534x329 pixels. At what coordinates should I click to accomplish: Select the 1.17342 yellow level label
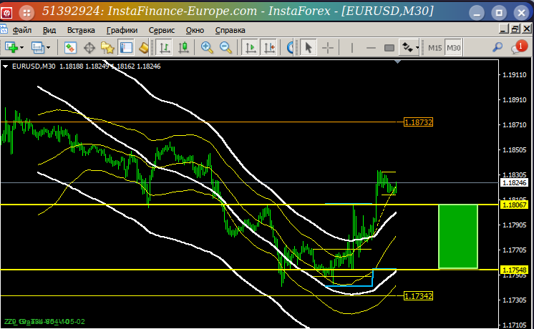click(x=418, y=296)
